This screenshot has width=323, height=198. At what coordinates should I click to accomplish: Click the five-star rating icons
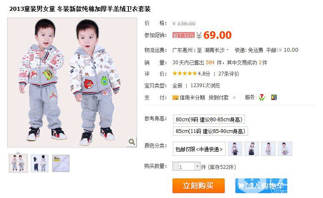tap(185, 73)
